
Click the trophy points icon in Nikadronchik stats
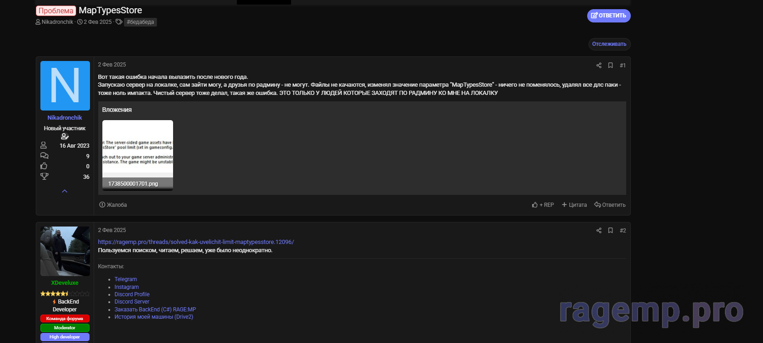click(44, 176)
